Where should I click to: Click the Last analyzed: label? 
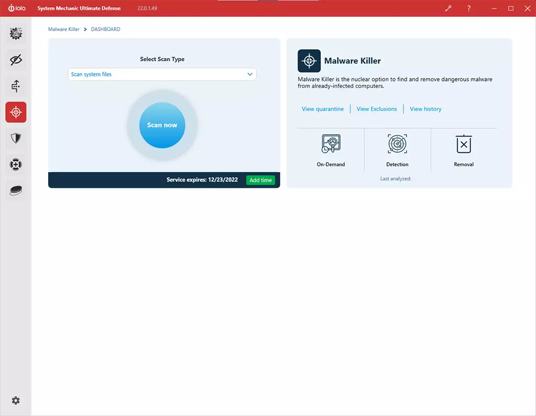(x=396, y=179)
